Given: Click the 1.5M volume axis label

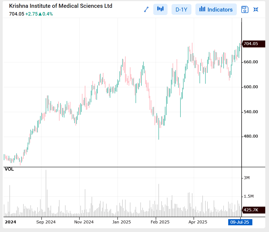Looking at the screenshot, I should coord(248,196).
